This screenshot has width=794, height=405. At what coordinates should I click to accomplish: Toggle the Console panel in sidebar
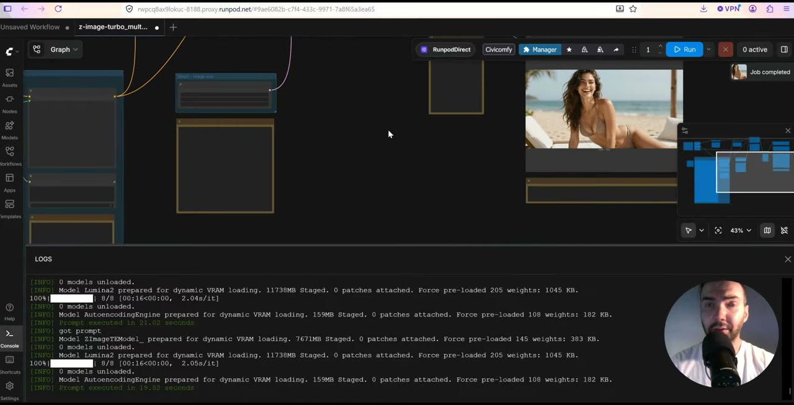click(x=9, y=338)
